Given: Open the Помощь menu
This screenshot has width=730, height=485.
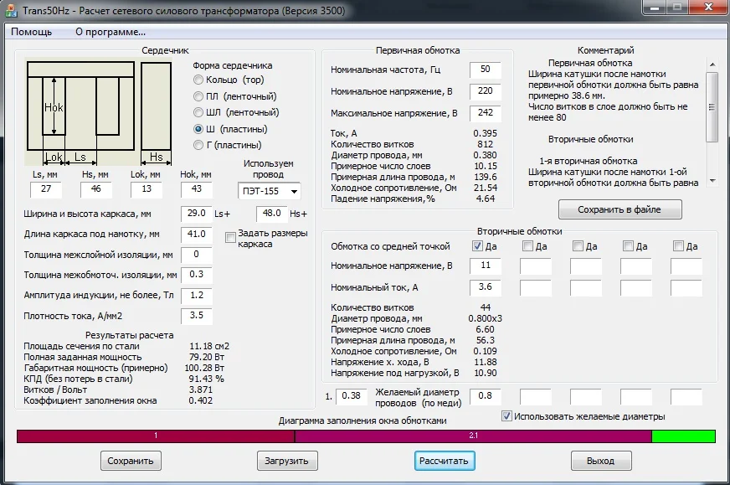Looking at the screenshot, I should click(31, 32).
